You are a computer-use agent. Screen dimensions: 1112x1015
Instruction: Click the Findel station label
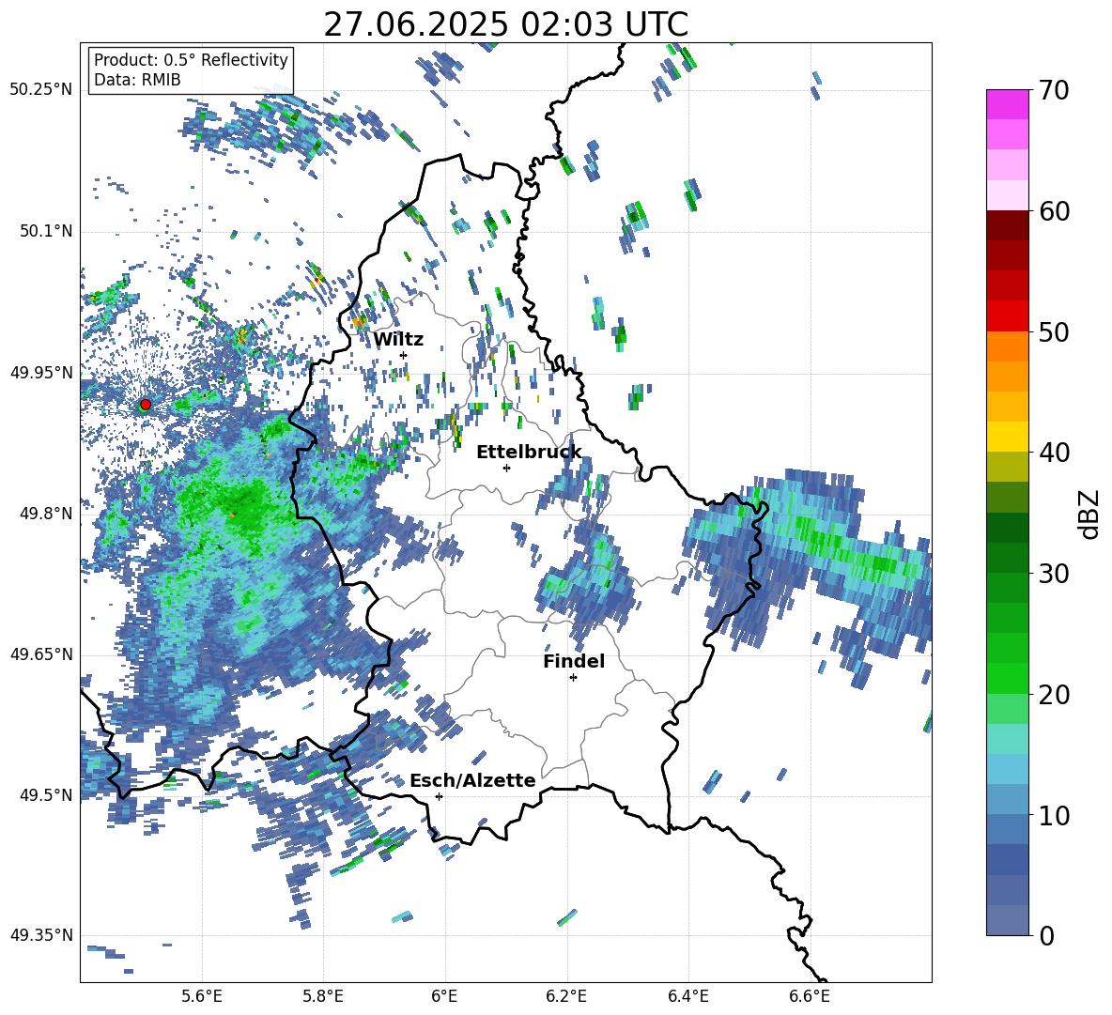click(x=574, y=661)
